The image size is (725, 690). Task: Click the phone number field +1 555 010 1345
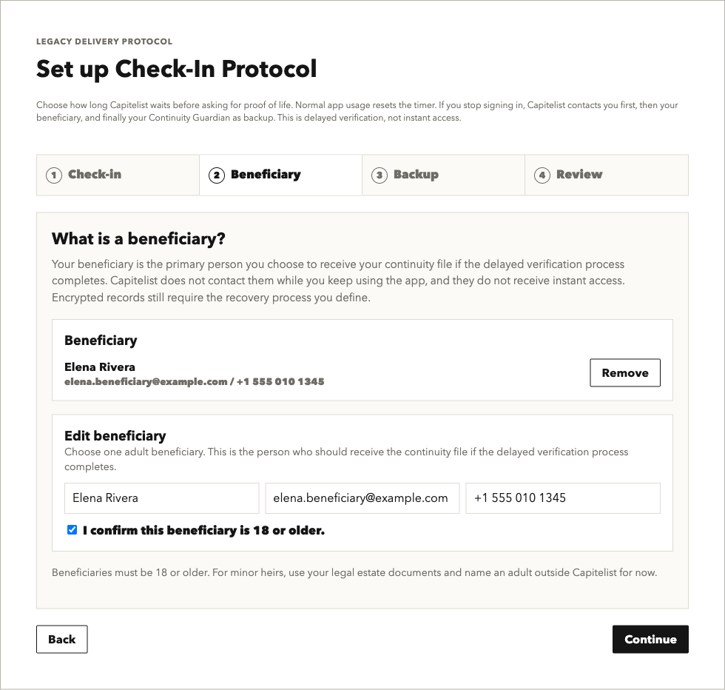(x=563, y=498)
